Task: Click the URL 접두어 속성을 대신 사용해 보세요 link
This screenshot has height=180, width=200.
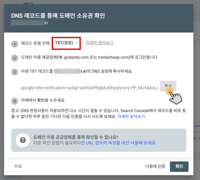Action: (121, 143)
